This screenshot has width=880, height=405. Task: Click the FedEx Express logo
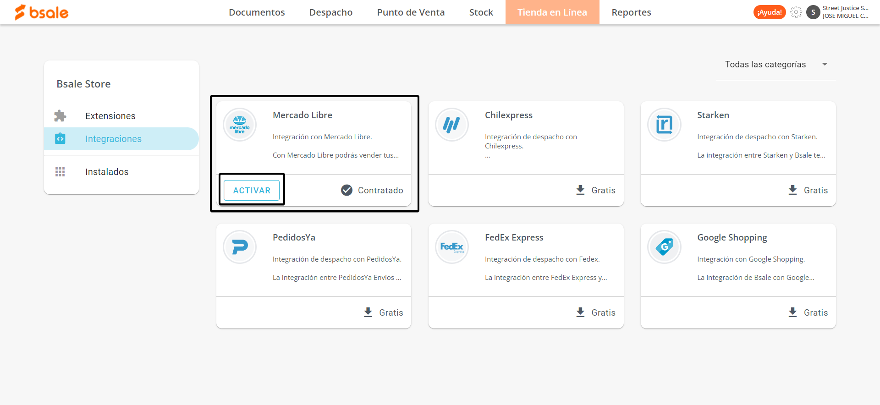(x=452, y=247)
